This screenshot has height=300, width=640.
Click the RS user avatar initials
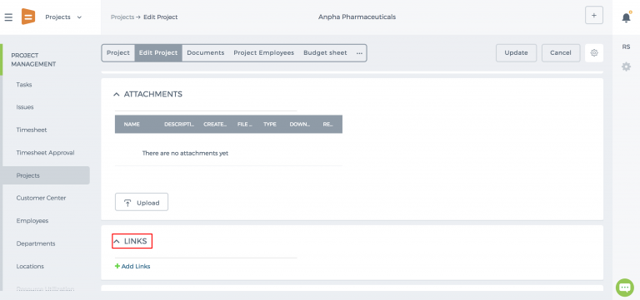point(626,47)
